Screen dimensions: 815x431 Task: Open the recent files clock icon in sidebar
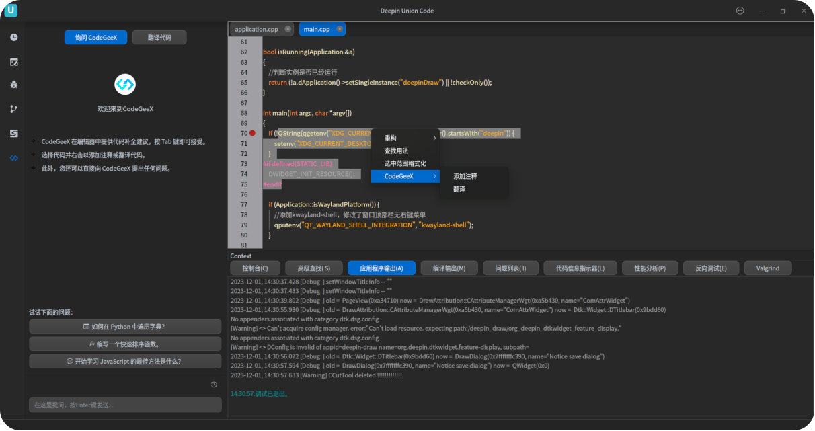[x=14, y=38]
